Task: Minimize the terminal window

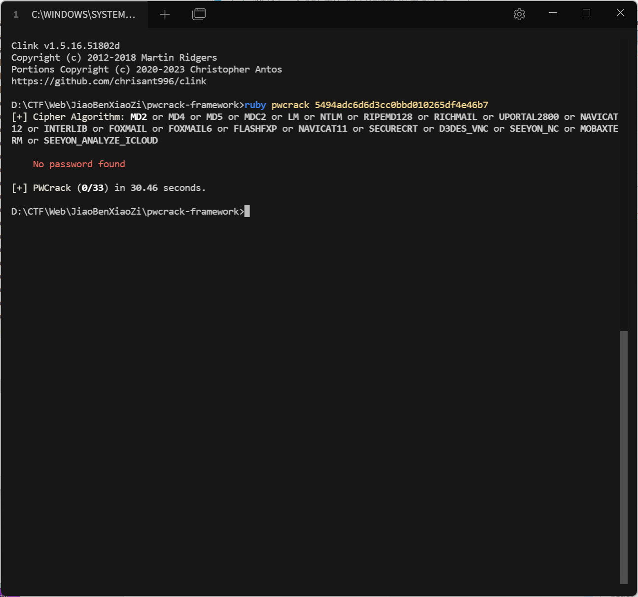Action: click(553, 13)
